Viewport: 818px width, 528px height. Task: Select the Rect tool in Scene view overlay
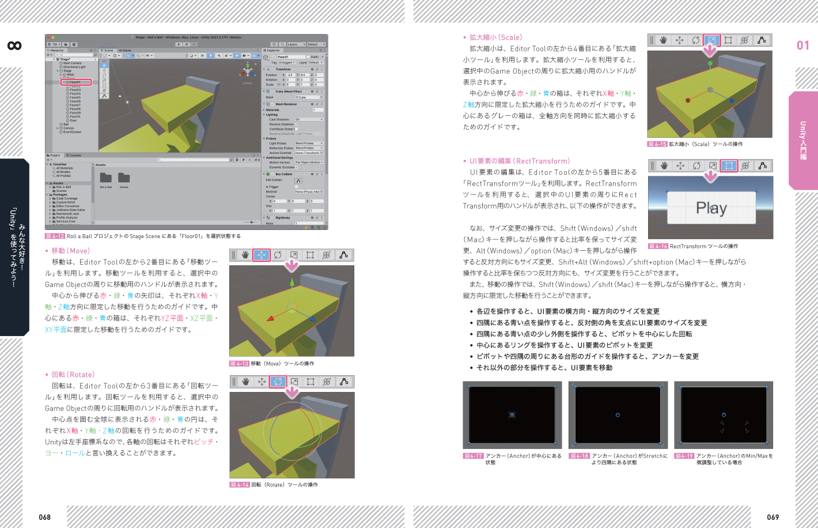tap(104, 86)
